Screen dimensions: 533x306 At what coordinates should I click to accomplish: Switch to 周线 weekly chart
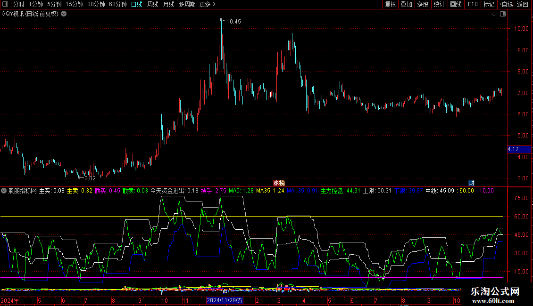pos(153,4)
